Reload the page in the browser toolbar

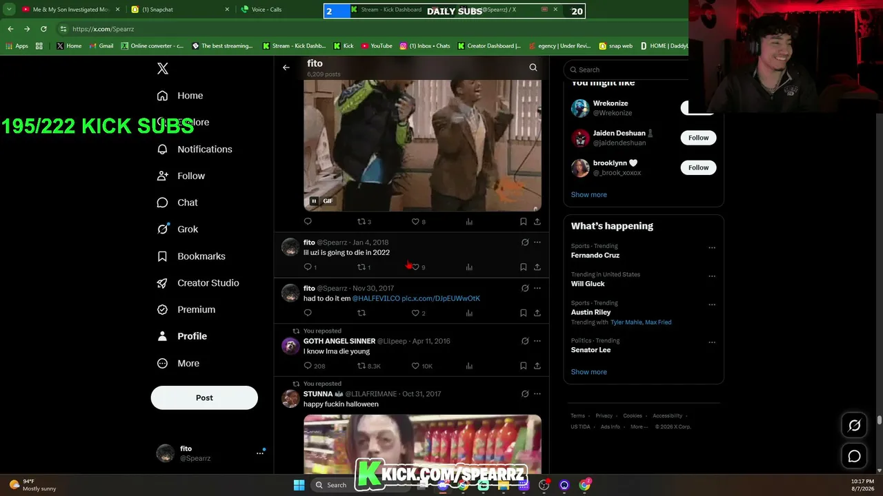(43, 29)
